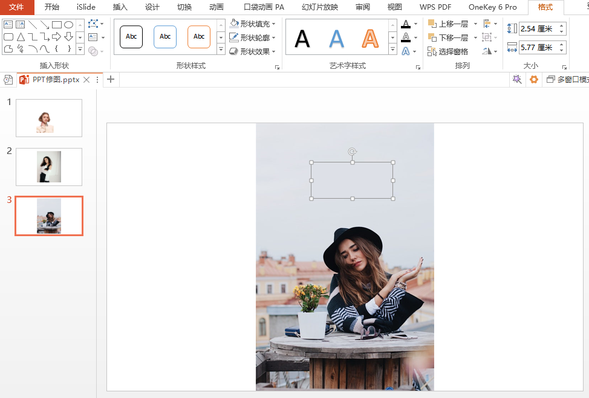Choose the right arrow shape
The image size is (589, 398).
click(x=57, y=37)
